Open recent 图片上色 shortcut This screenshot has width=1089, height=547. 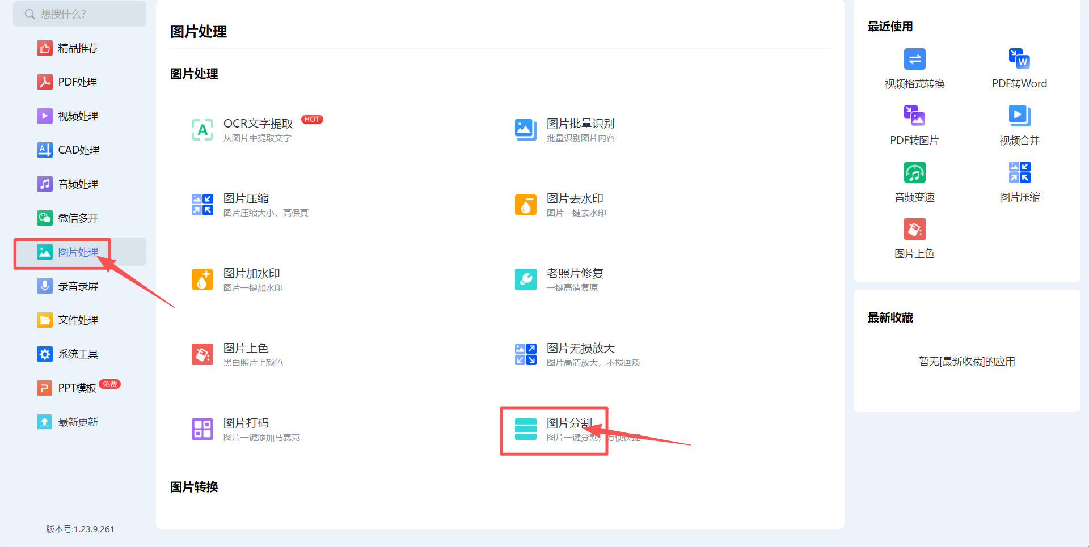click(x=914, y=239)
